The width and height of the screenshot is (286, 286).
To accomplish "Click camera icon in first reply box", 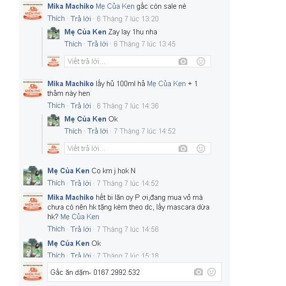I will click(183, 61).
